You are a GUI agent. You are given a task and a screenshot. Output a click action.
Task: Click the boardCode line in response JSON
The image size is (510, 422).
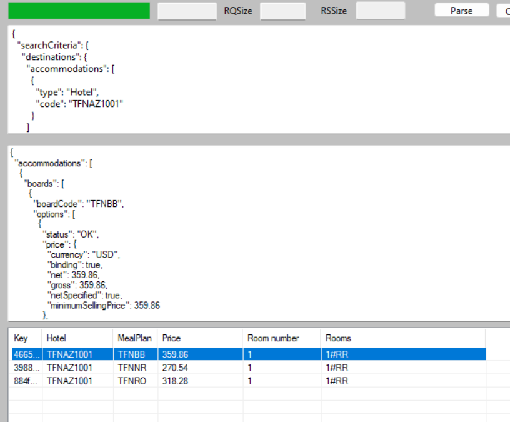coord(78,203)
